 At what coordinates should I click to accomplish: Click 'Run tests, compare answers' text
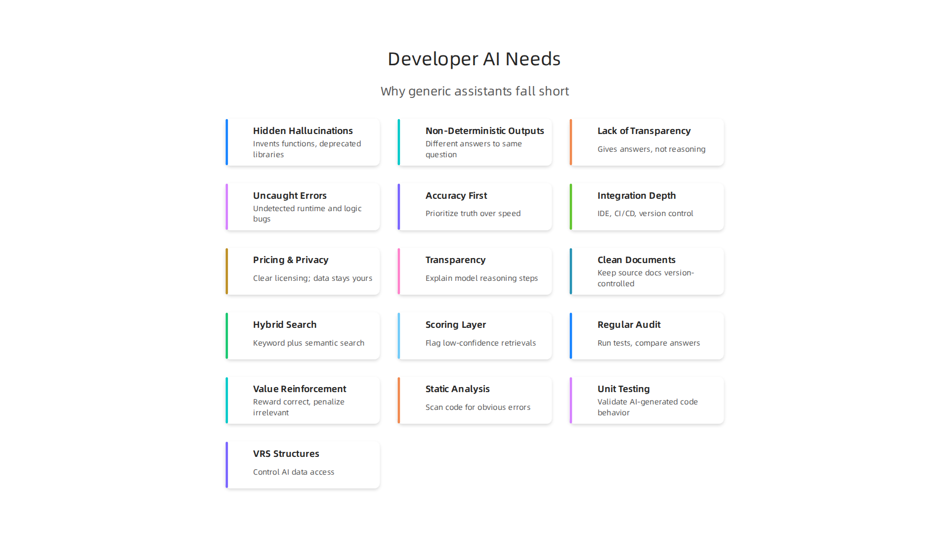coord(648,343)
